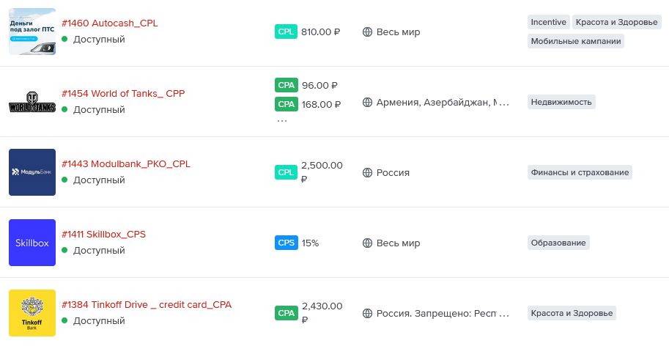Select the Финансы и страхование tag
669x346 pixels.
579,173
